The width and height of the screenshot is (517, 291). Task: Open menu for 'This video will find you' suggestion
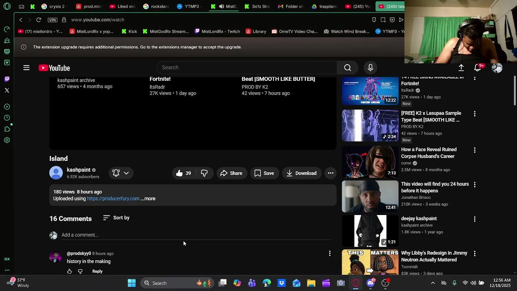click(x=475, y=184)
